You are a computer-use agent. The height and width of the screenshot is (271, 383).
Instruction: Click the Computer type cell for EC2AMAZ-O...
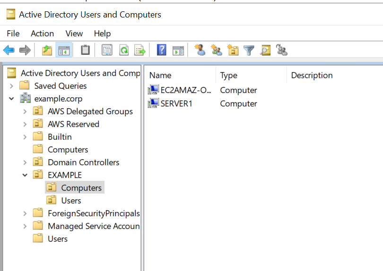[238, 90]
